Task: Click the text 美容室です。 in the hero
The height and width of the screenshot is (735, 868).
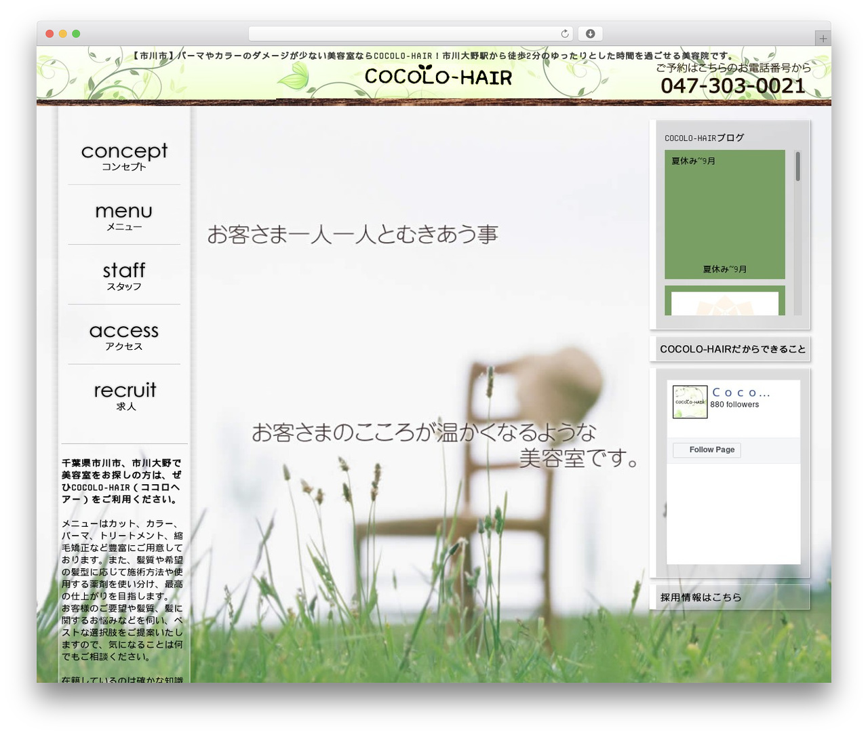Action: tap(579, 459)
